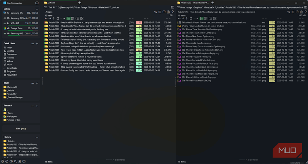This screenshot has height=164, width=308.
Task: Click This PC in left pane breadcrumb
Action: tap(52, 7)
